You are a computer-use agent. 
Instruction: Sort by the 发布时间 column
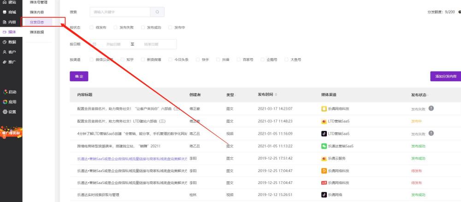tap(276, 95)
